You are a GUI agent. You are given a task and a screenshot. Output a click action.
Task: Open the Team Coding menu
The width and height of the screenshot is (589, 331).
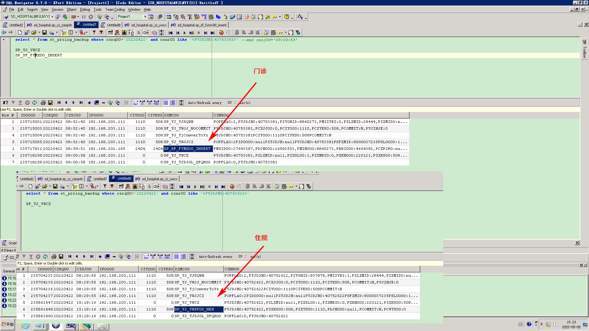[115, 10]
